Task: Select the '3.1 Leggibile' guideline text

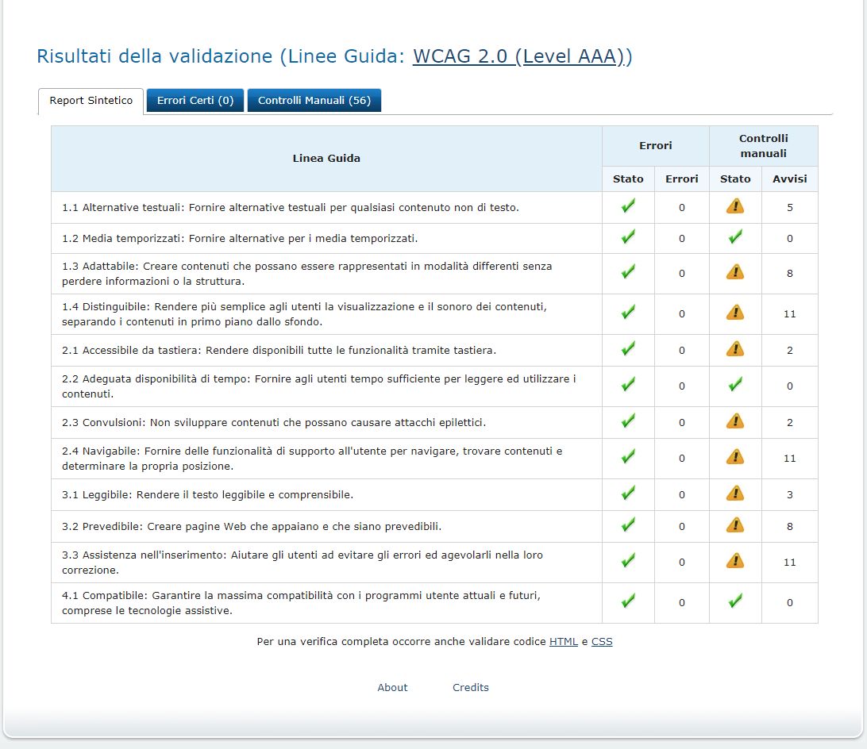Action: tap(207, 495)
